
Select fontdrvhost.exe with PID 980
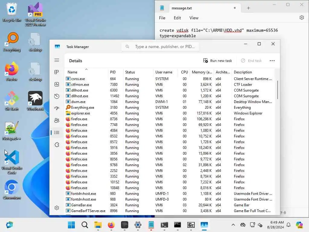(170, 194)
